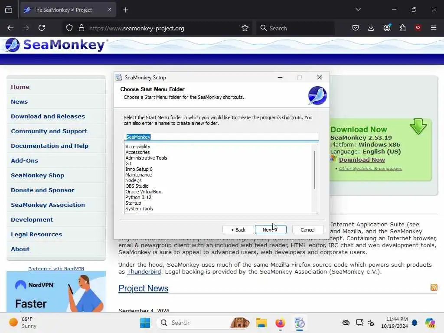This screenshot has width=444, height=333.
Task: List all tabs dropdown arrow
Action: (358, 10)
